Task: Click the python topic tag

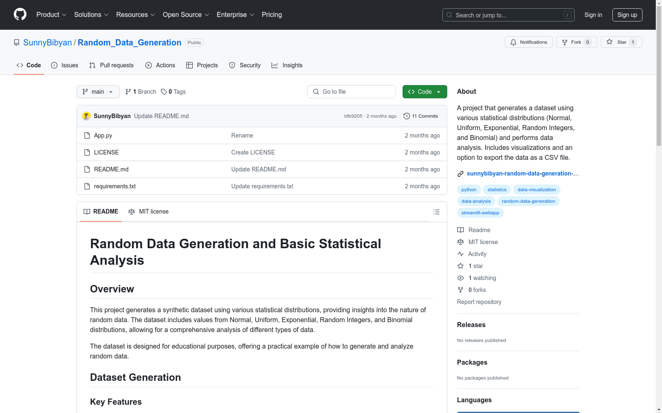Action: [469, 190]
